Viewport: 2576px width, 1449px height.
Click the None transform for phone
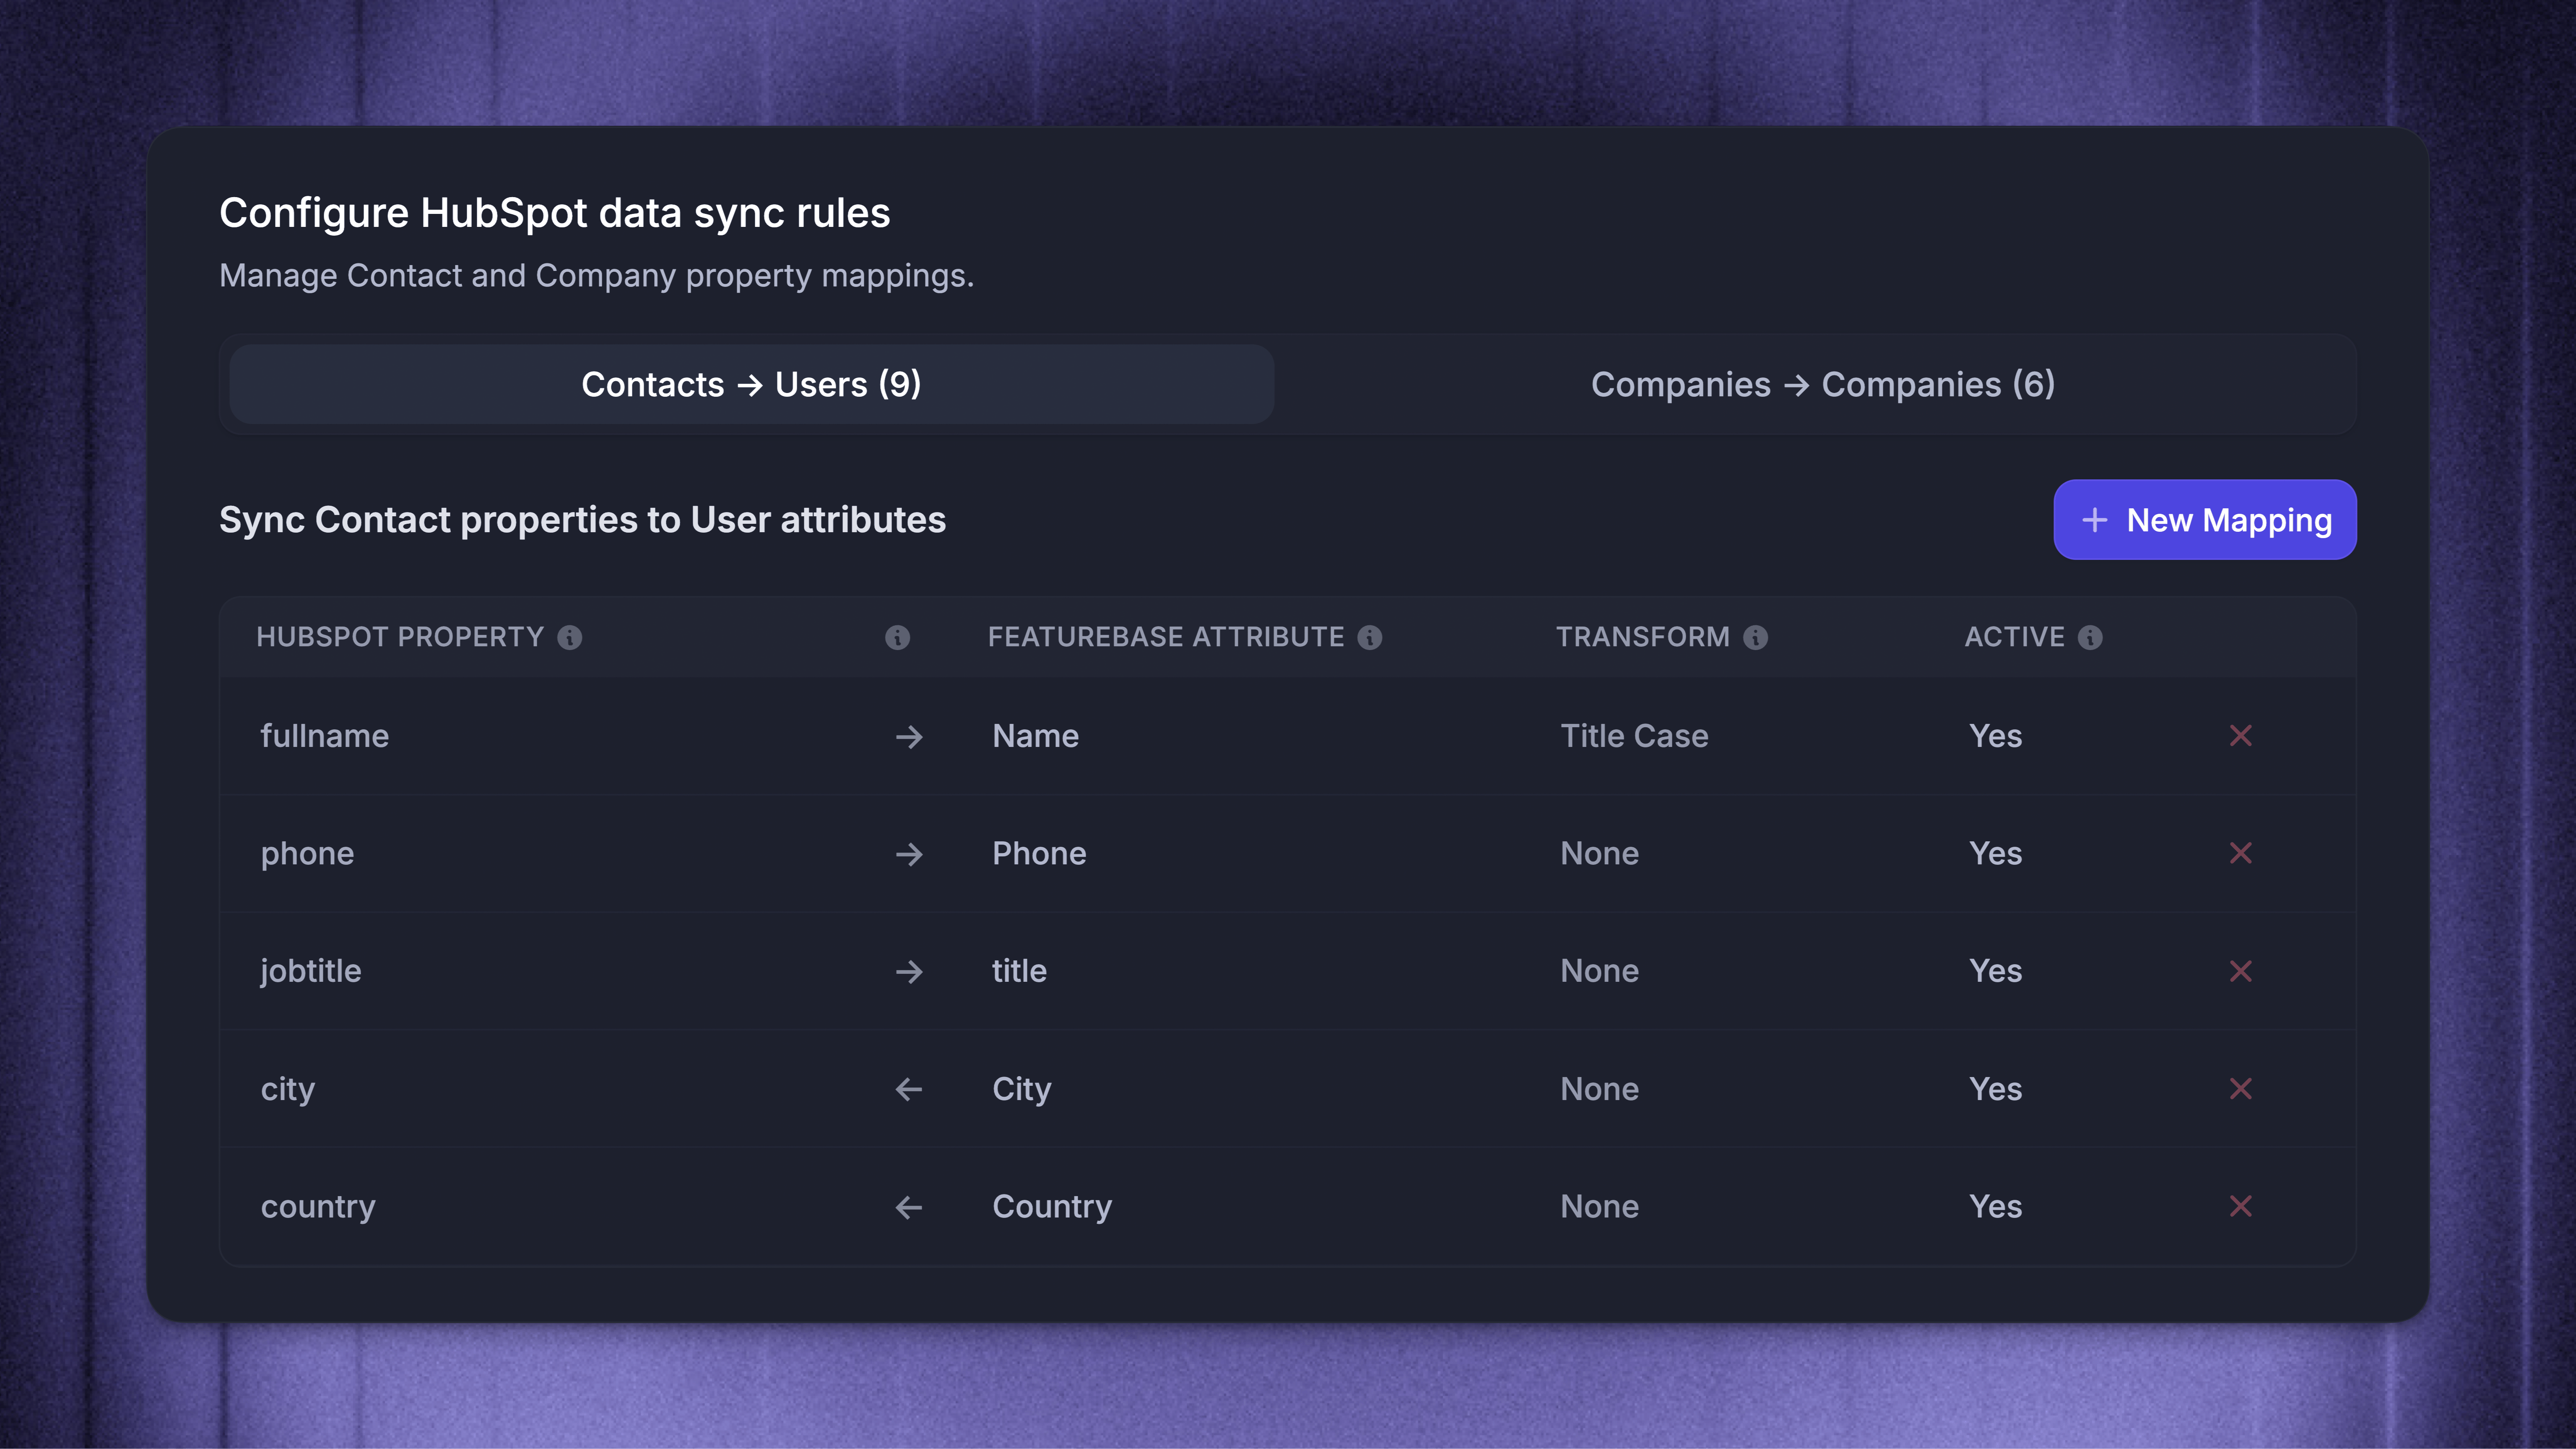click(1600, 853)
